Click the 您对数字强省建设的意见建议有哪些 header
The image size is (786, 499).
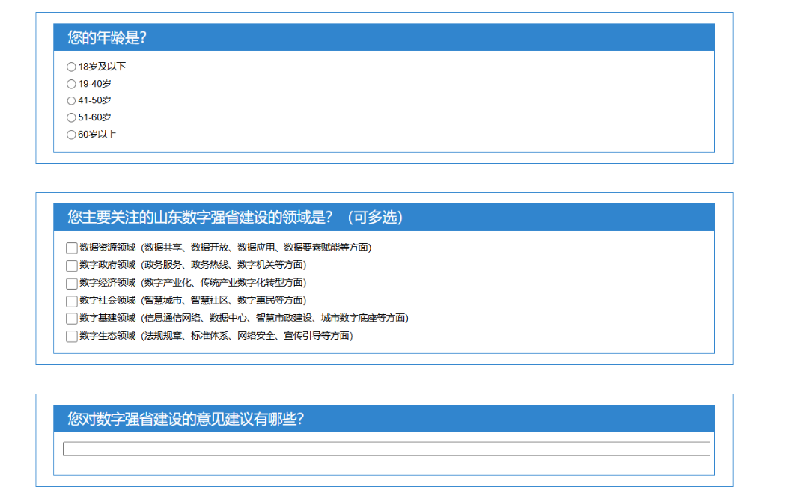coord(185,419)
